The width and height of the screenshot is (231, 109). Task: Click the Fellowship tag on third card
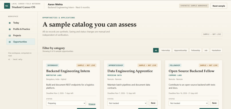click(175, 65)
